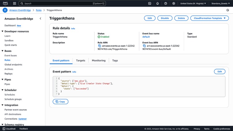Collapse the Amazon EventBridge sidebar

tap(40, 19)
